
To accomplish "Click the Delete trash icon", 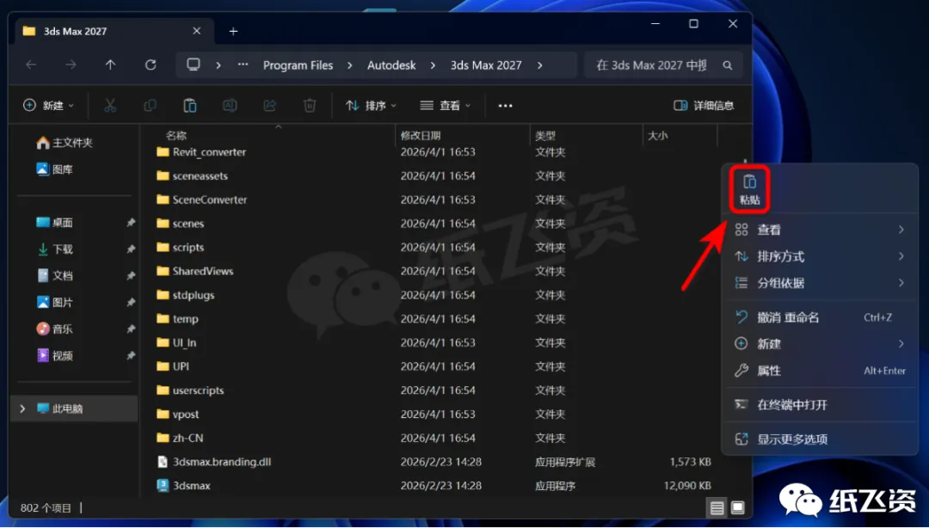I will 310,106.
